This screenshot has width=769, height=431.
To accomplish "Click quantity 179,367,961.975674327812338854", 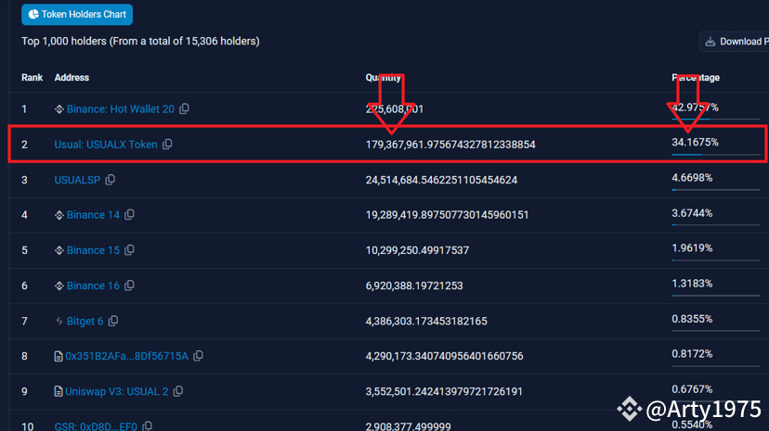I will click(450, 145).
